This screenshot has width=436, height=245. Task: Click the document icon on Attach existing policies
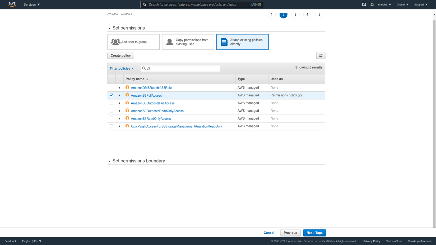click(224, 42)
